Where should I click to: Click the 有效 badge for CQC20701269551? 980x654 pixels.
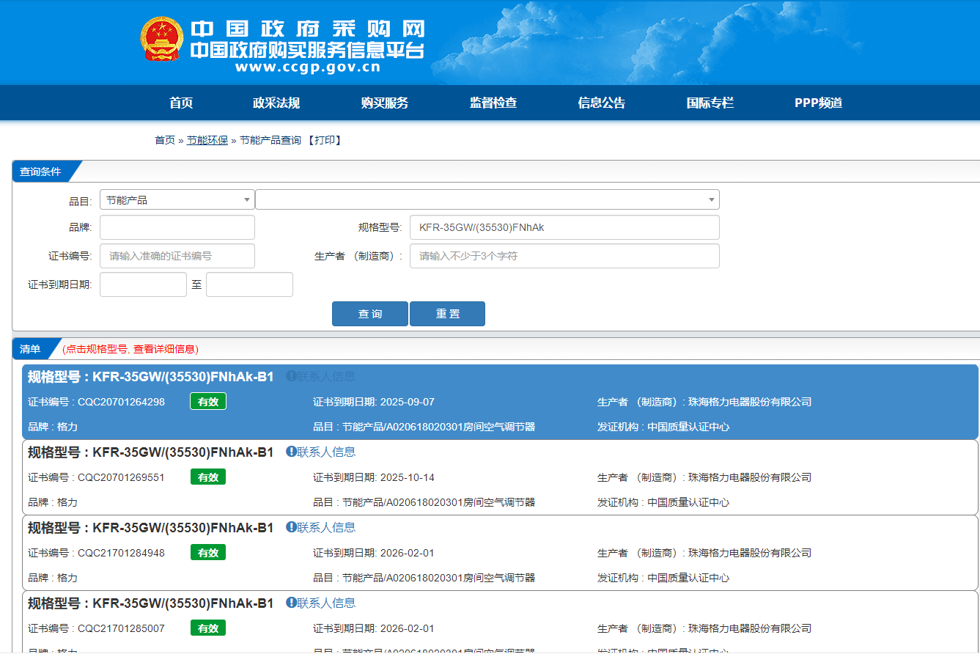coord(208,477)
